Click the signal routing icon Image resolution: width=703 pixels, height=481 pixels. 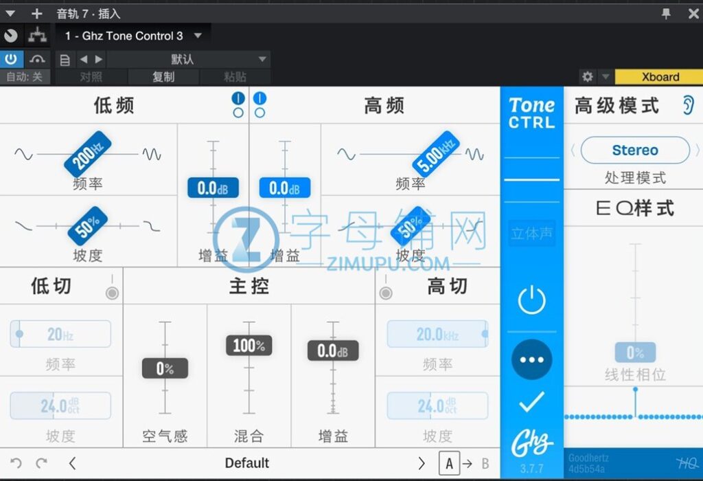pyautogui.click(x=37, y=36)
